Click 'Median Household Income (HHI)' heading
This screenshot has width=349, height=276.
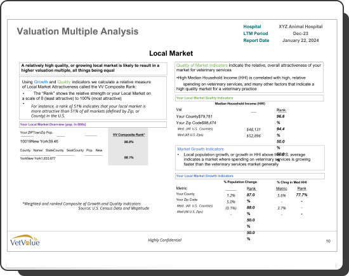click(240, 104)
